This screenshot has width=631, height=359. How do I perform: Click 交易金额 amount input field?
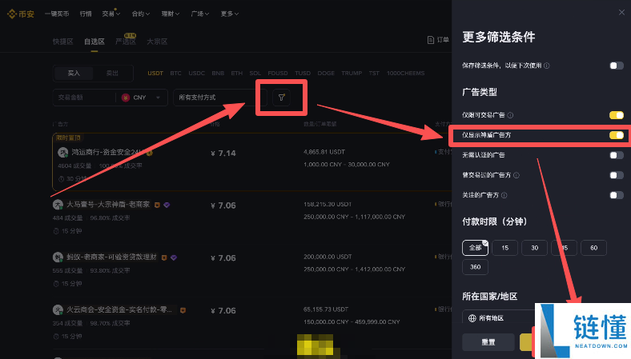[84, 98]
